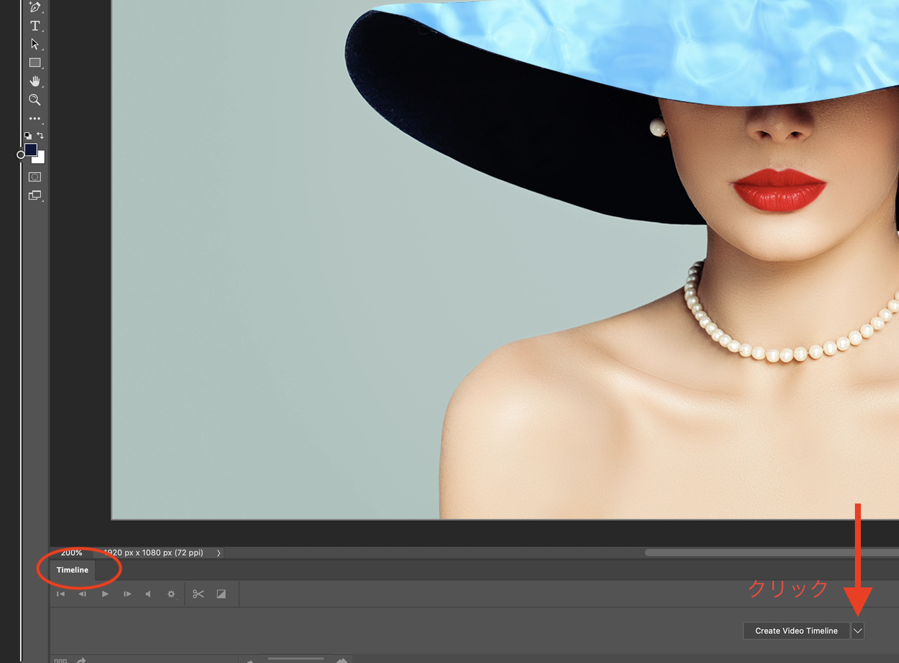Toggle Quick Mask mode

point(35,177)
